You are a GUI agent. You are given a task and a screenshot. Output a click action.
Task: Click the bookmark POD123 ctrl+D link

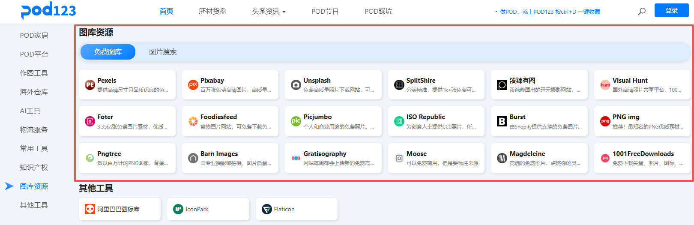550,12
